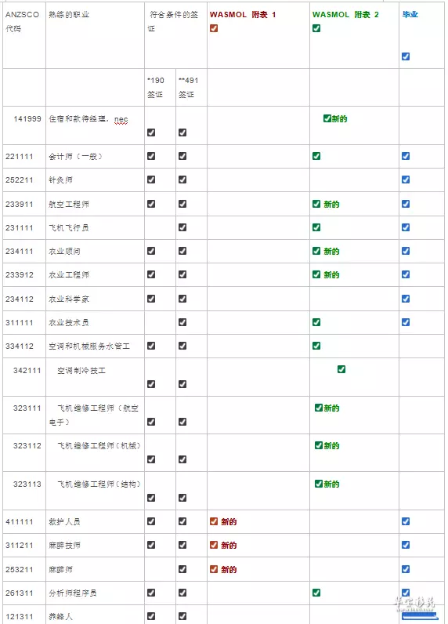Click the green checkbox for 342111 空调制冷技工
This screenshot has height=624, width=448.
click(341, 369)
